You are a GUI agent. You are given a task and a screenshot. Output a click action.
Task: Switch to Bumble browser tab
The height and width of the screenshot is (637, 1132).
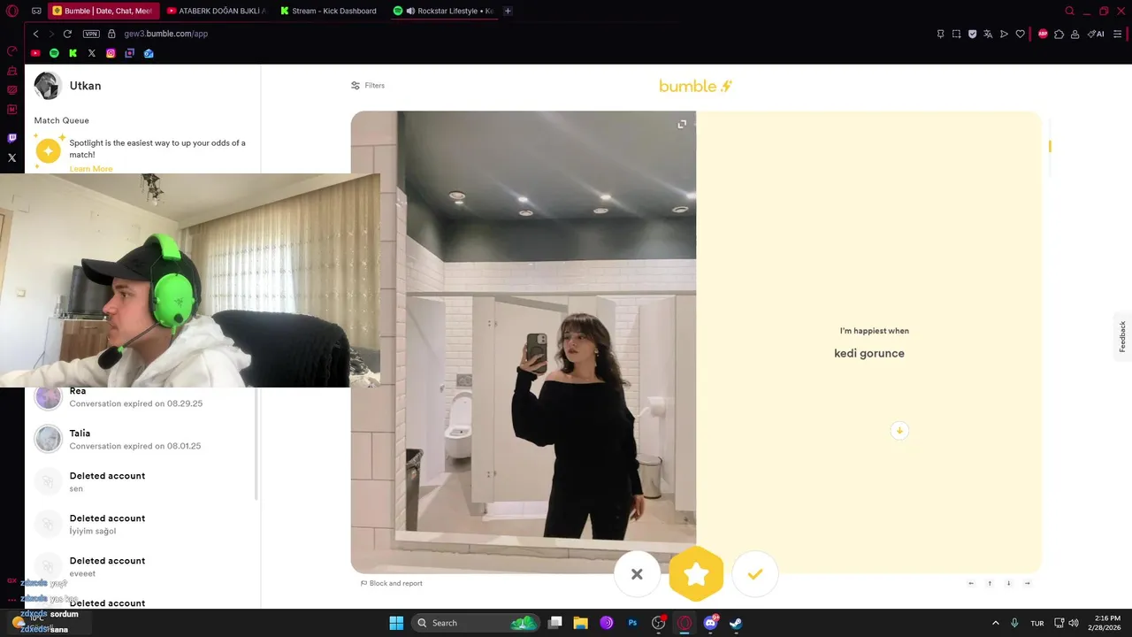click(102, 11)
